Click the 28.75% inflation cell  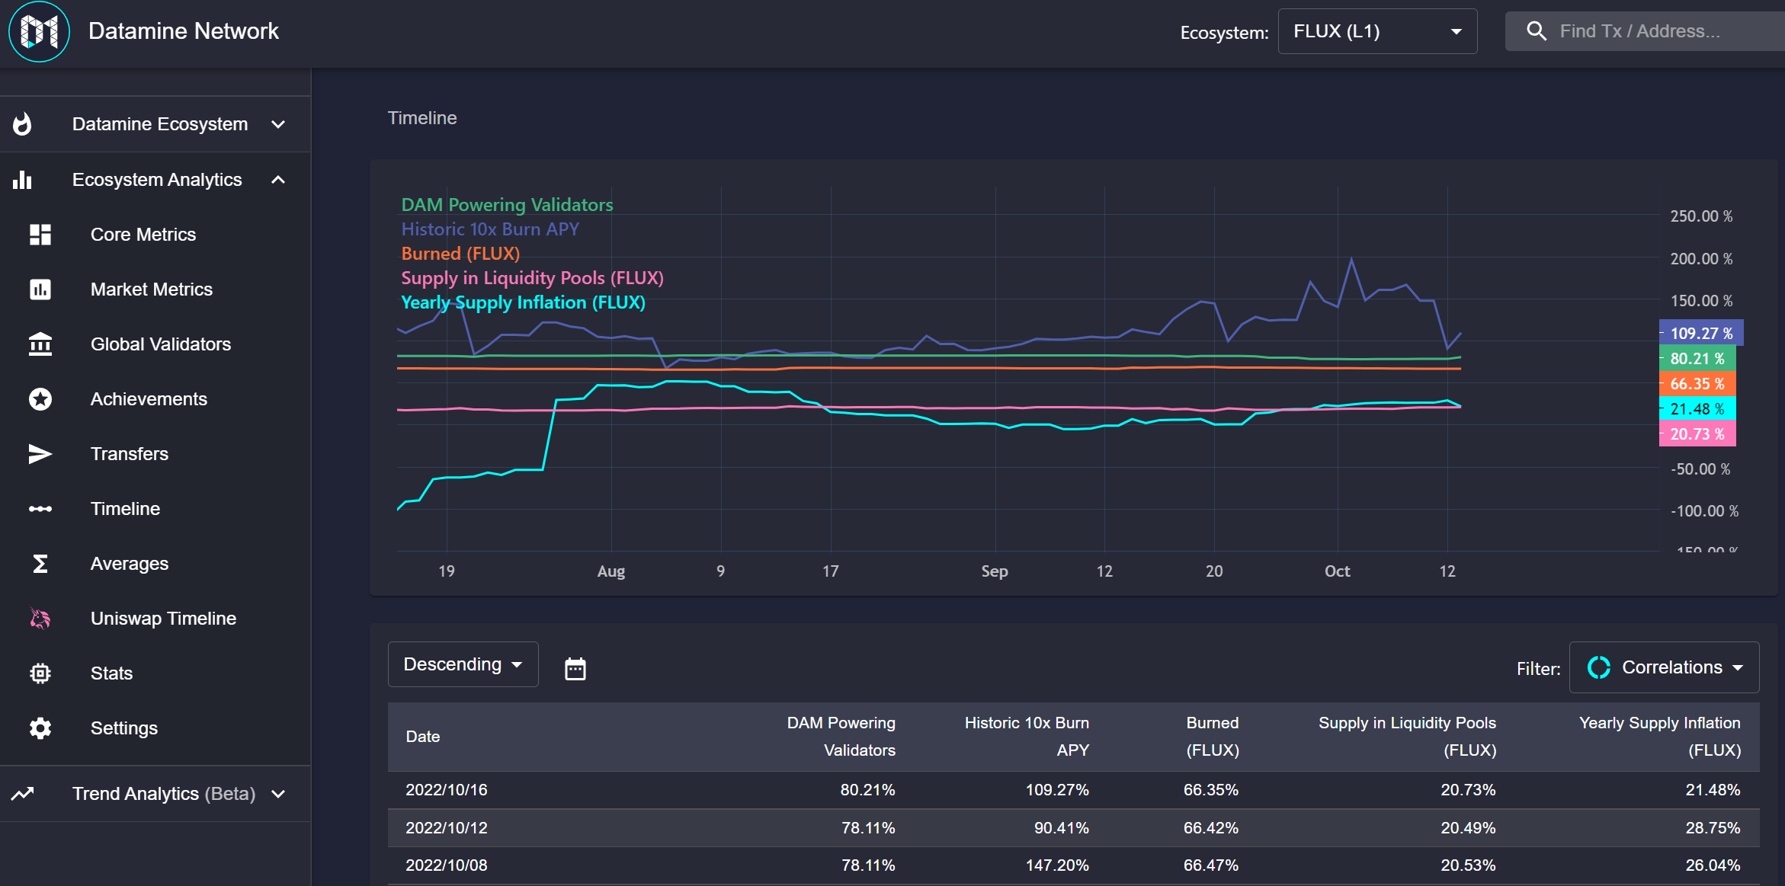pyautogui.click(x=1713, y=828)
